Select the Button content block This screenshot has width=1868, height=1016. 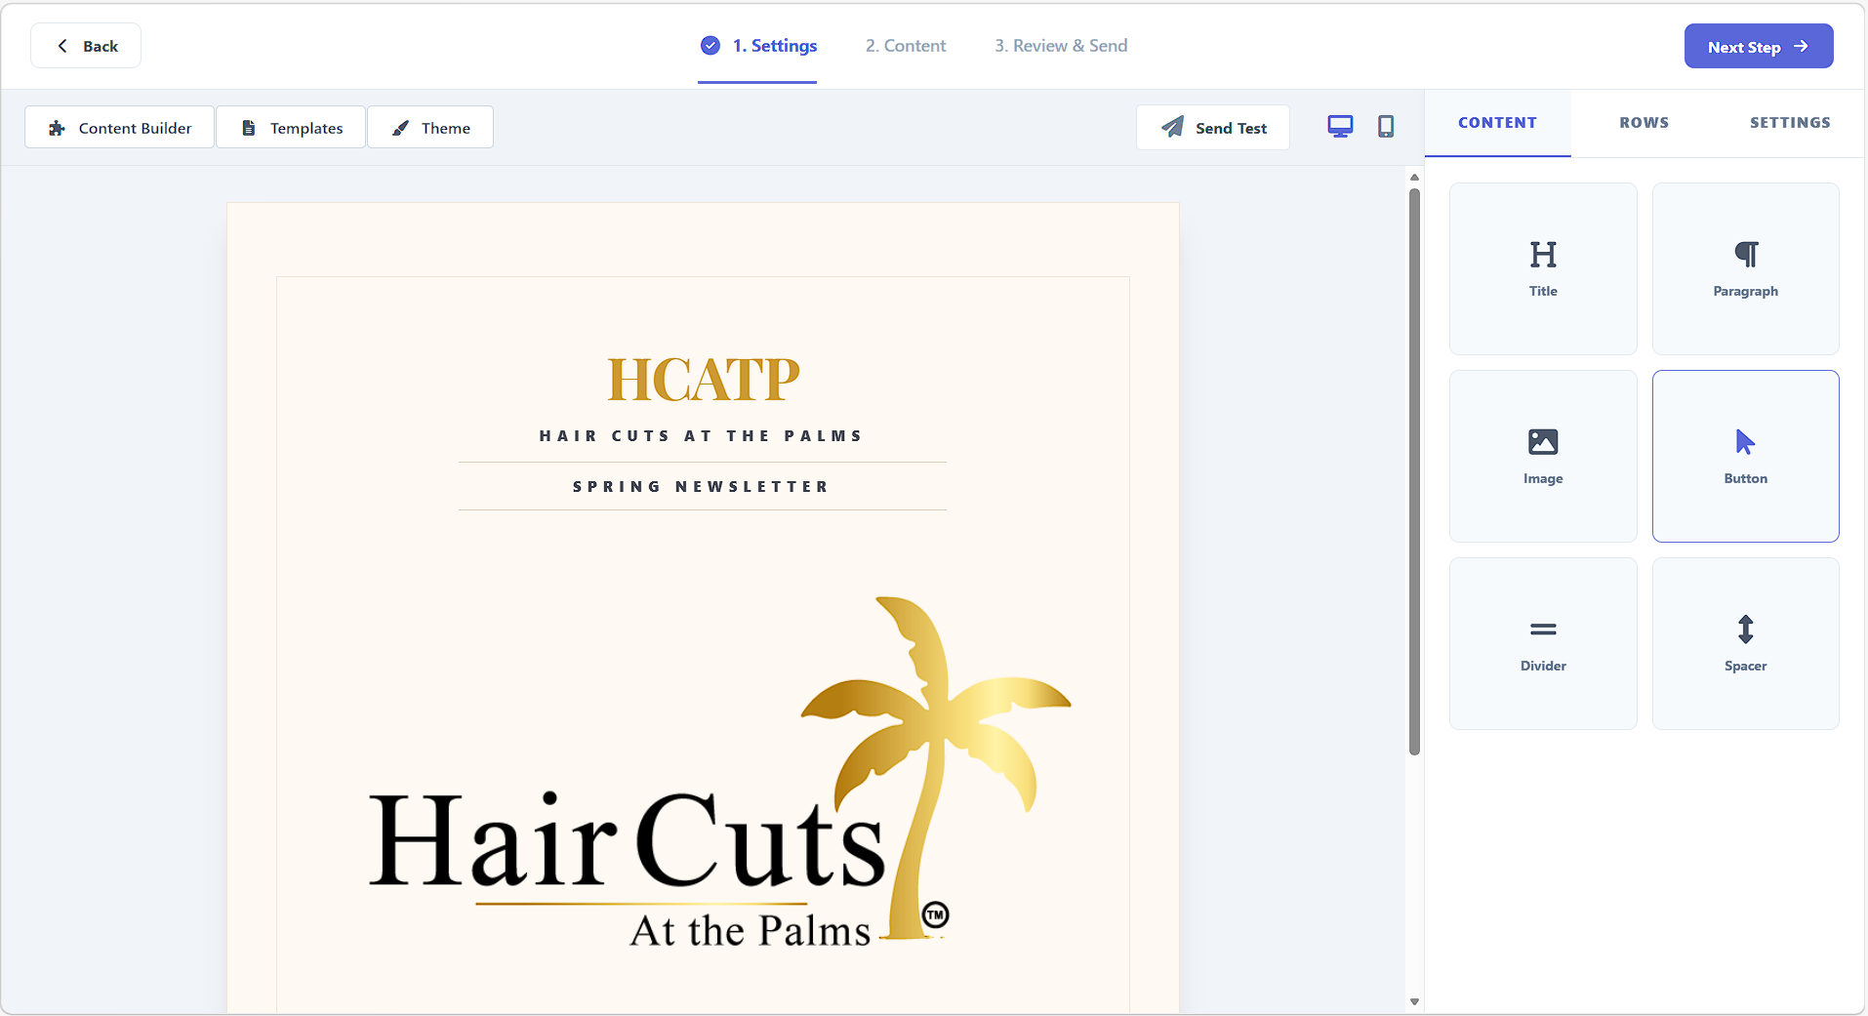(x=1744, y=455)
